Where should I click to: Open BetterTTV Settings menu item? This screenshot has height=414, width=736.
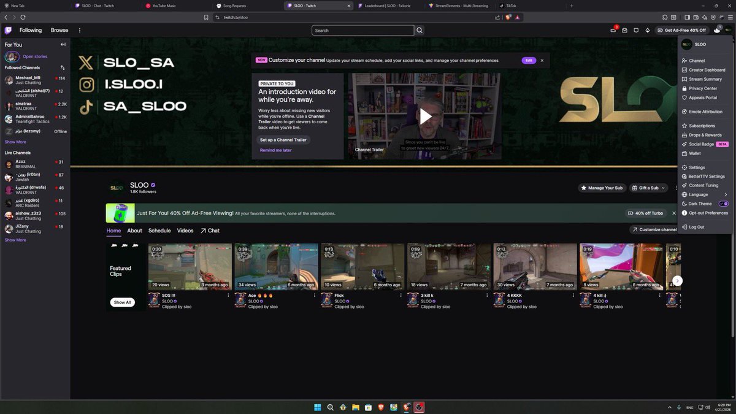coord(705,176)
